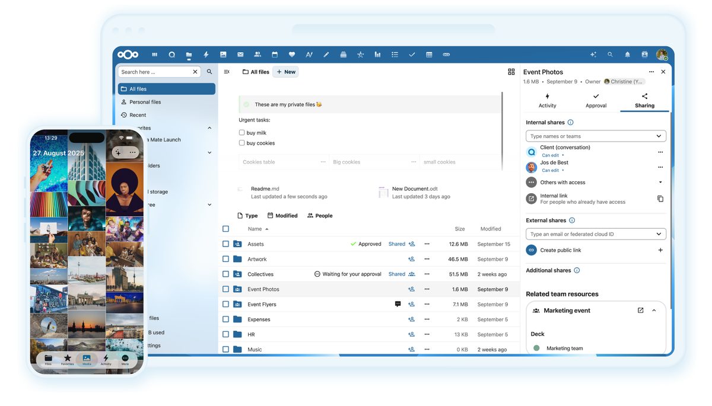
Task: Copy the internal link with clipboard icon
Action: click(660, 199)
